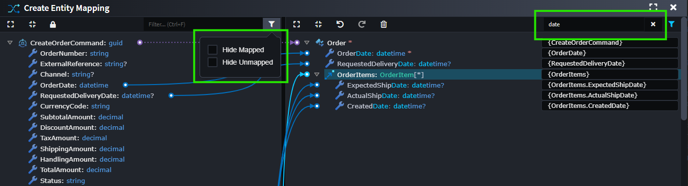The height and width of the screenshot is (186, 688).
Task: Collapse the OrderItems tree node
Action: [x=316, y=75]
